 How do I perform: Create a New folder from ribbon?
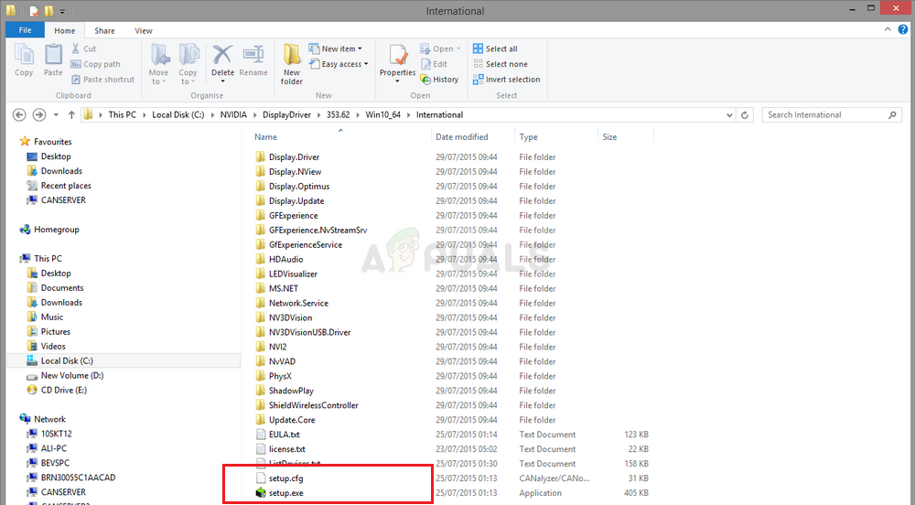291,64
